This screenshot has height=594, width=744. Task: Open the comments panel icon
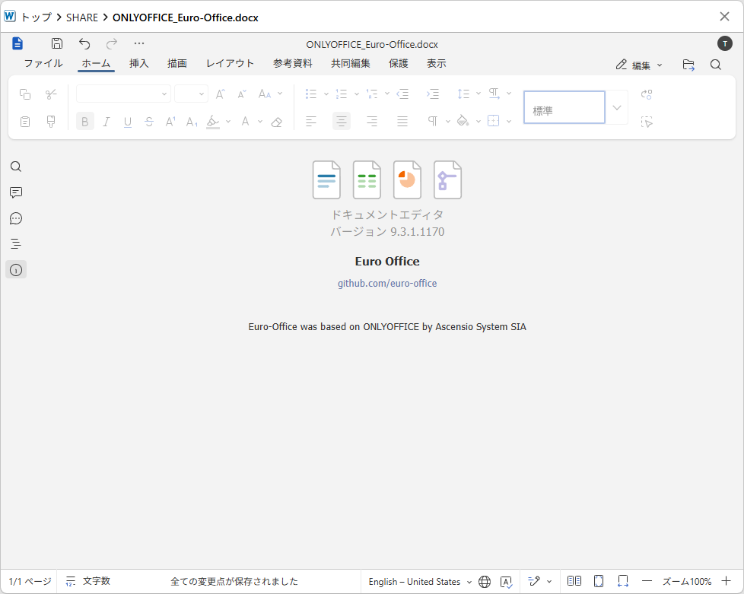[16, 192]
